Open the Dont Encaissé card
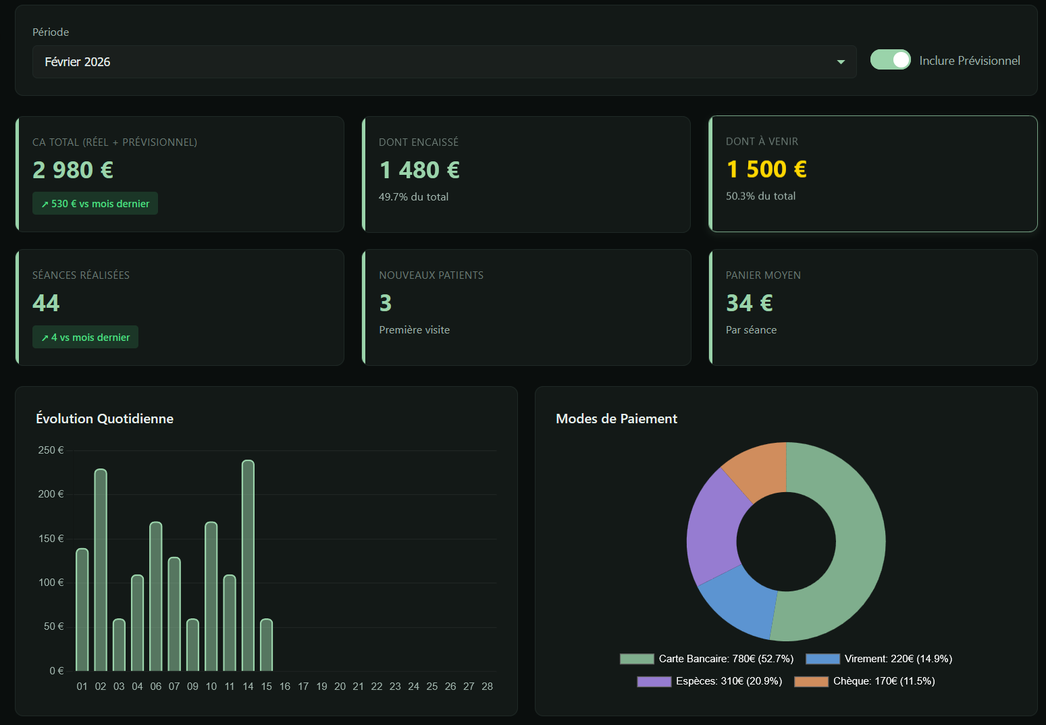The width and height of the screenshot is (1046, 725). [x=527, y=174]
